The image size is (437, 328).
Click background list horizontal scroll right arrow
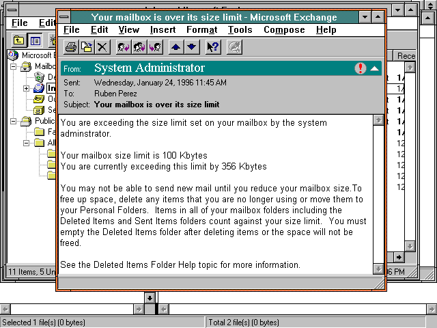[399, 257]
